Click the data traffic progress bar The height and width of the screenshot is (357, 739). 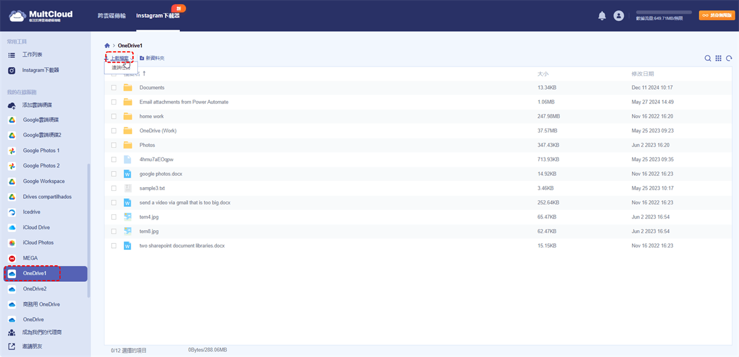(x=664, y=12)
